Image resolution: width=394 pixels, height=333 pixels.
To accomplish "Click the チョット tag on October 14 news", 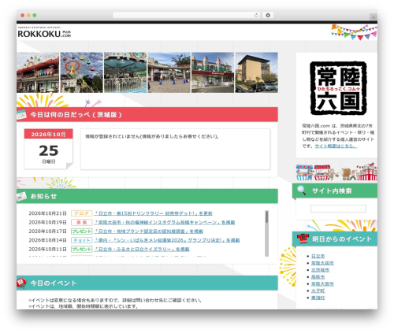I will 82,240.
